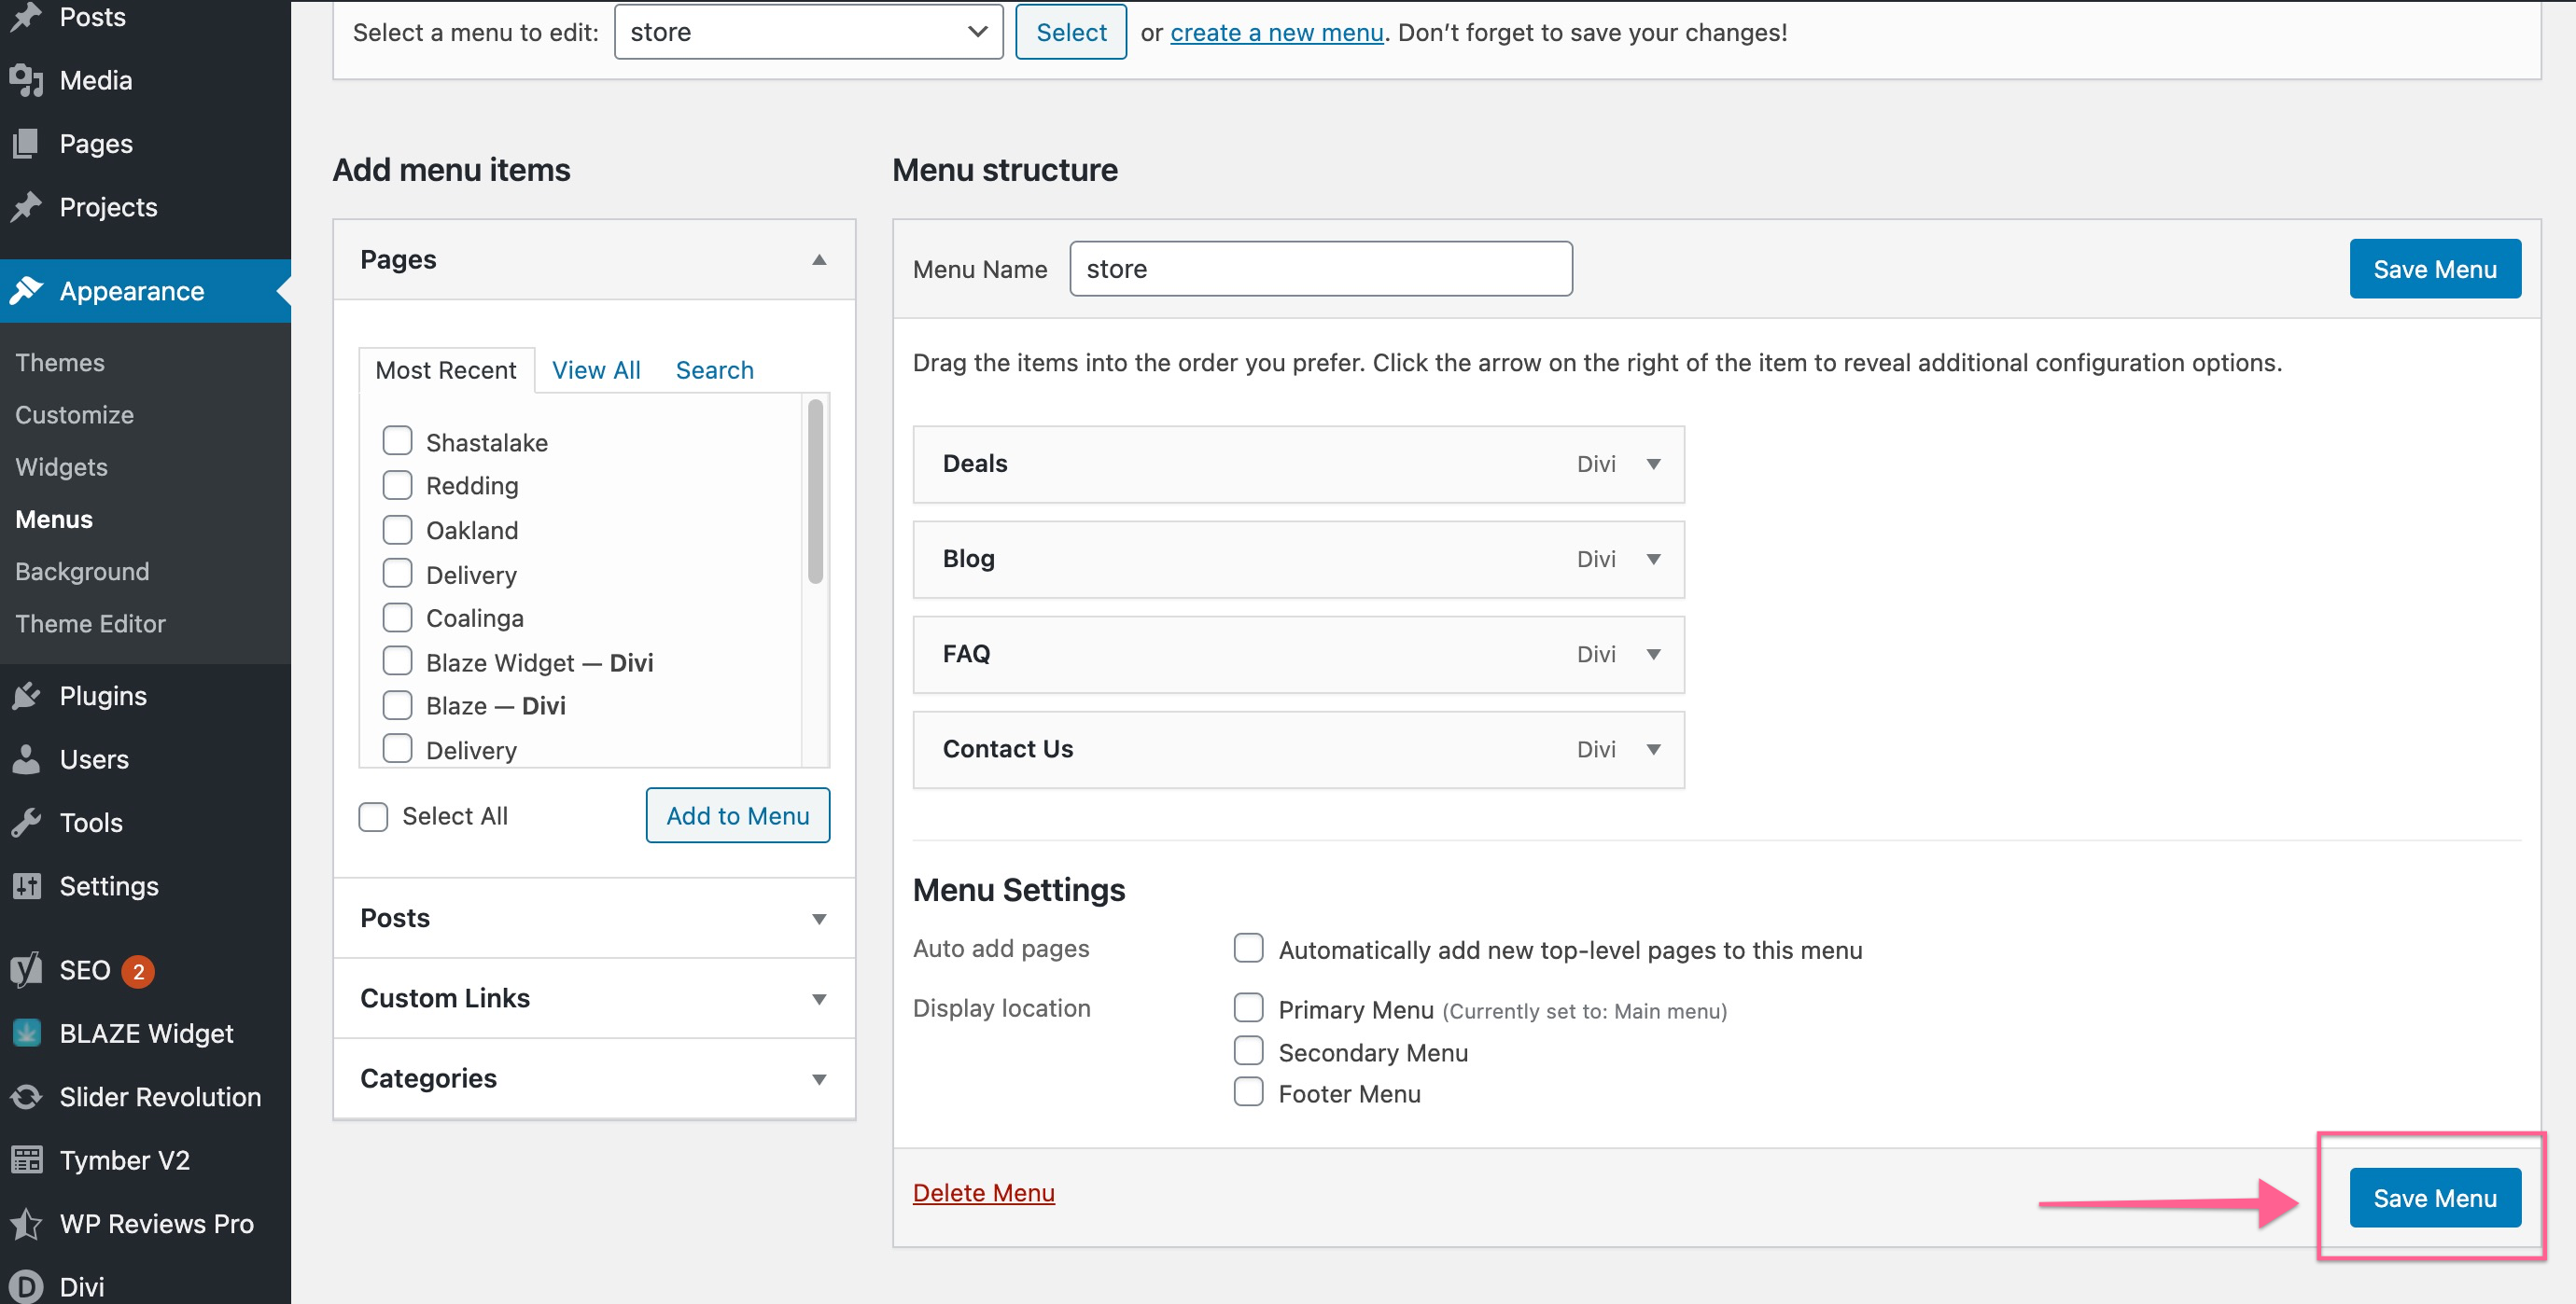Viewport: 2576px width, 1304px height.
Task: Open Widgets in Appearance submenu
Action: point(61,467)
